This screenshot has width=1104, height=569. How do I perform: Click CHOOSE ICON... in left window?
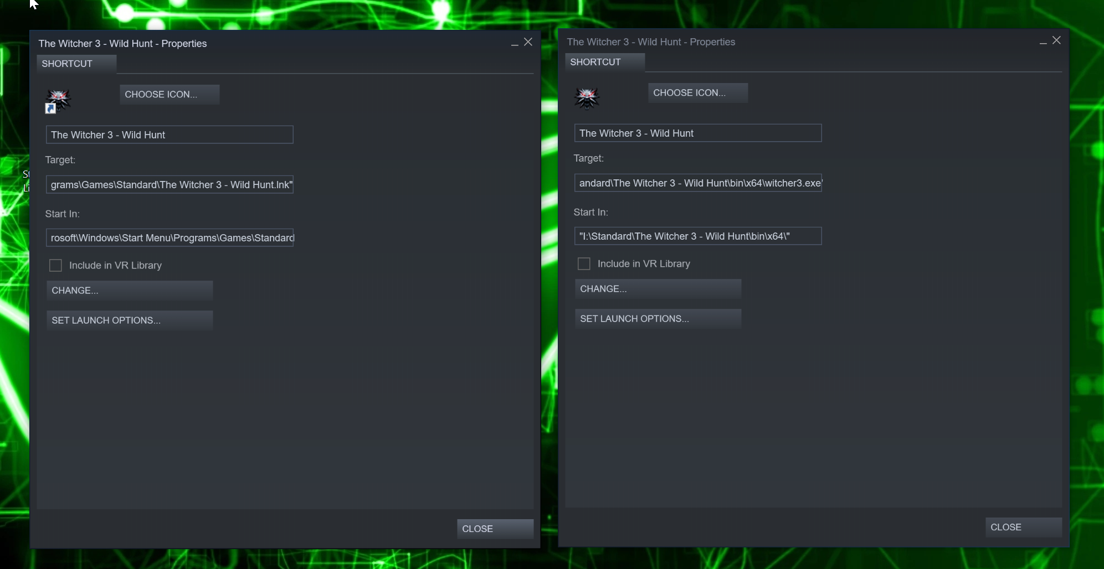pyautogui.click(x=170, y=95)
